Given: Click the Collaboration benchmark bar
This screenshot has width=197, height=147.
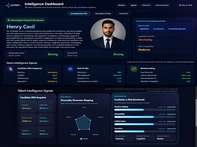Looking at the screenshot, I should pyautogui.click(x=145, y=124).
